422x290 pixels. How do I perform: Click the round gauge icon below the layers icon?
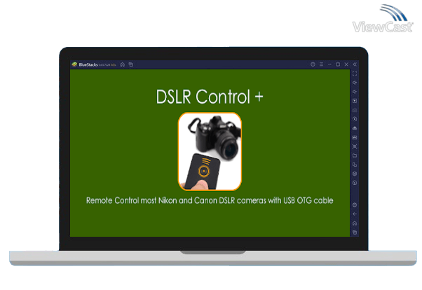coord(355,183)
